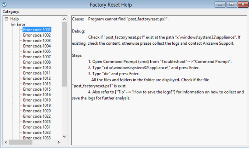Viewport: 249px width, 148px height.
Task: Show details for Error code 1004
Action: point(37,46)
